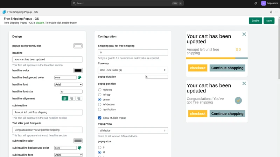Click checkout in second preview popup
The image size is (280, 157).
click(x=198, y=114)
